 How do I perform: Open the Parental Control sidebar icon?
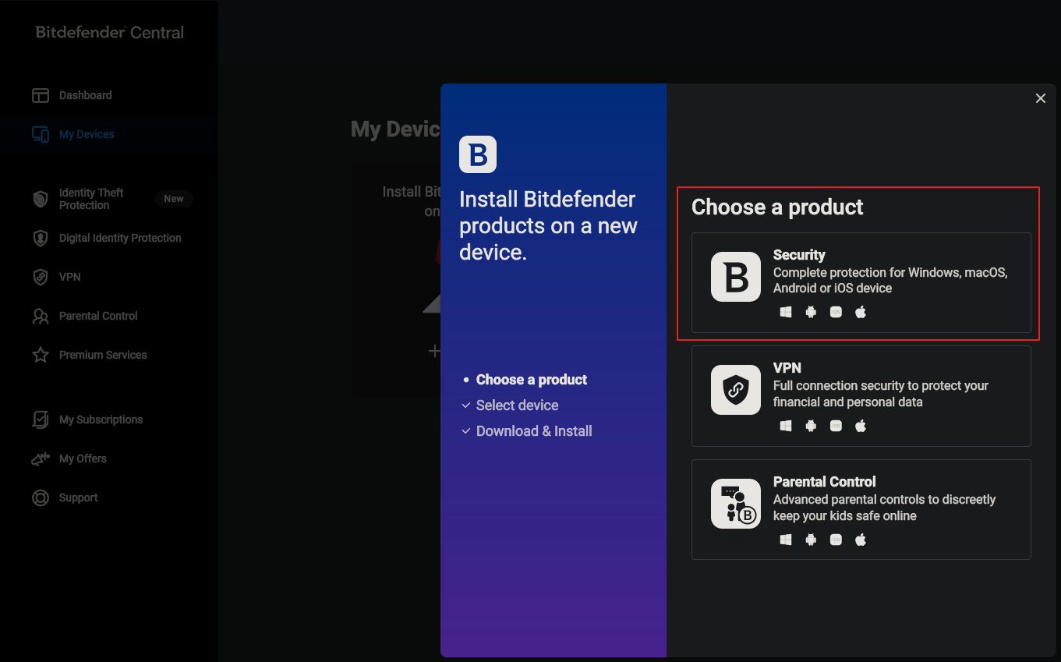(41, 316)
